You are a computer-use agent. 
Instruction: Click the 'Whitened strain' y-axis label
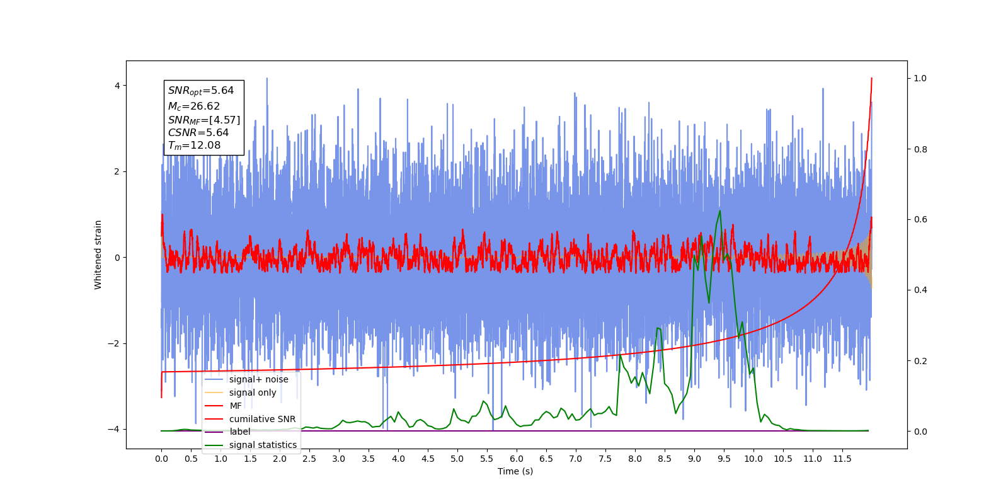tap(98, 255)
